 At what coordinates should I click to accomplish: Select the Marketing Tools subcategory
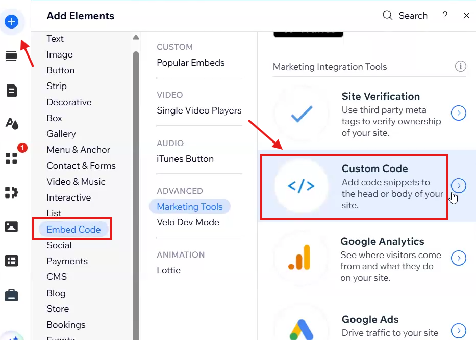pos(190,207)
